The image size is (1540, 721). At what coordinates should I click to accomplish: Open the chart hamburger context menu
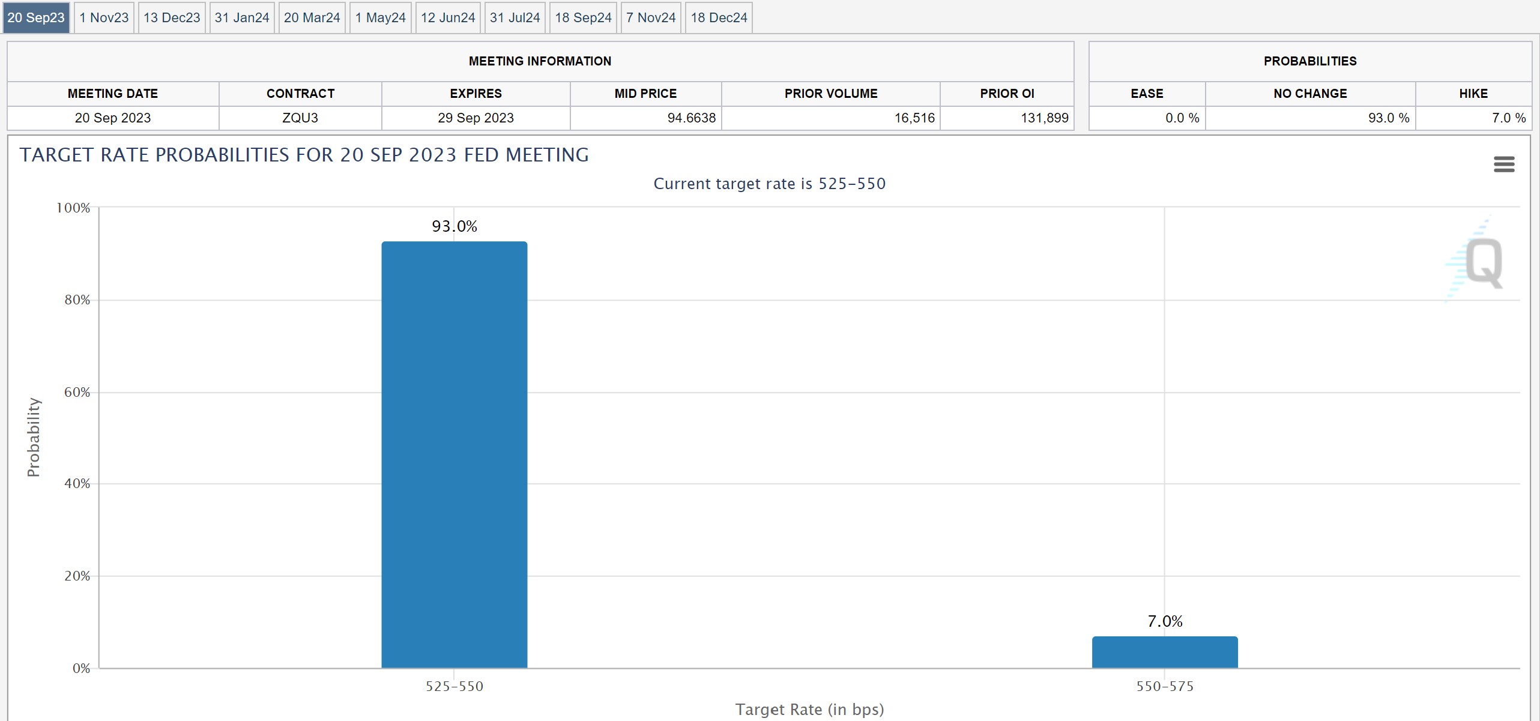coord(1503,164)
